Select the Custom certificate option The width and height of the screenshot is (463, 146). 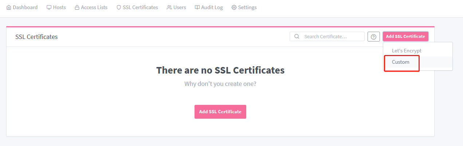pyautogui.click(x=401, y=62)
